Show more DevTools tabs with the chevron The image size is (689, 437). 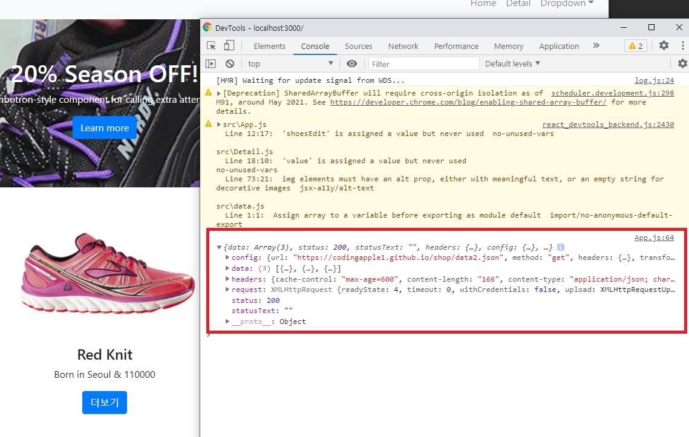coord(596,45)
